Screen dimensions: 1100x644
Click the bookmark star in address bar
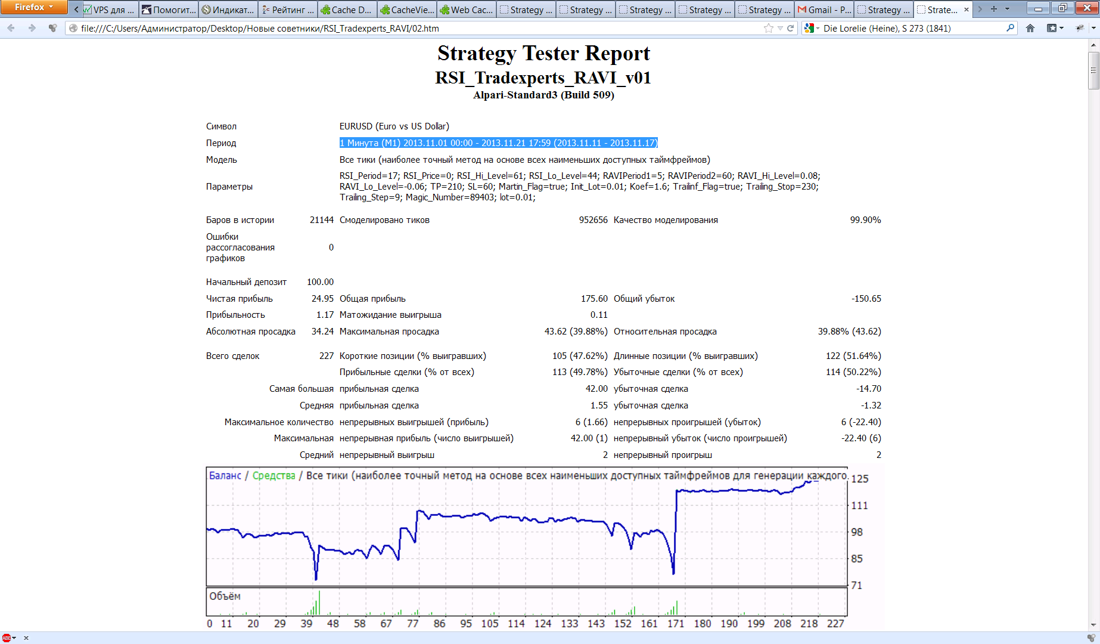tap(769, 28)
